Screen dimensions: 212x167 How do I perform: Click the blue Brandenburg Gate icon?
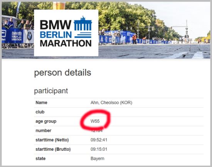coord(83,27)
